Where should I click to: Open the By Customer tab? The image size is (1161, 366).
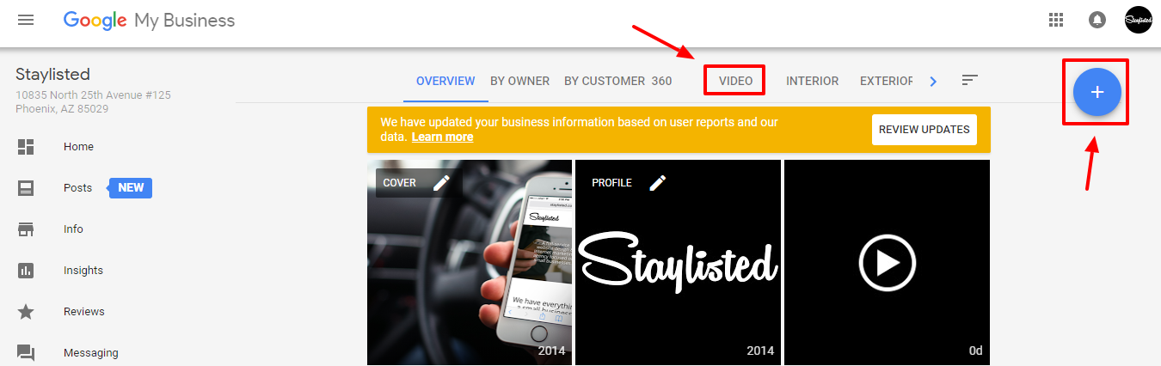617,81
